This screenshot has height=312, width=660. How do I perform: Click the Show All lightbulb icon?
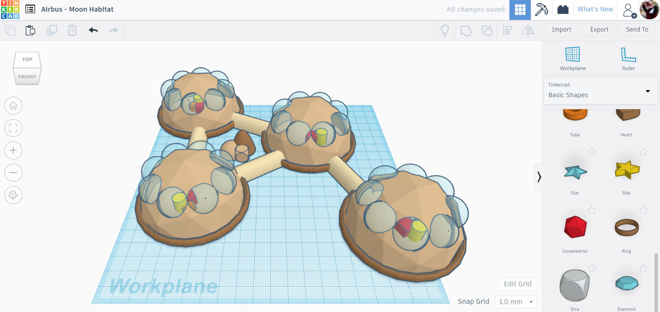click(x=445, y=30)
